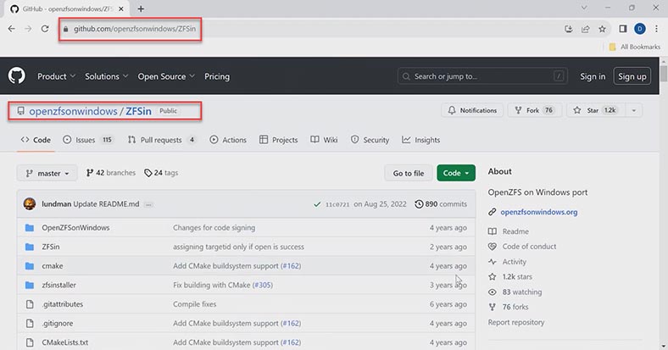
Task: View 890 commits history
Action: [441, 204]
